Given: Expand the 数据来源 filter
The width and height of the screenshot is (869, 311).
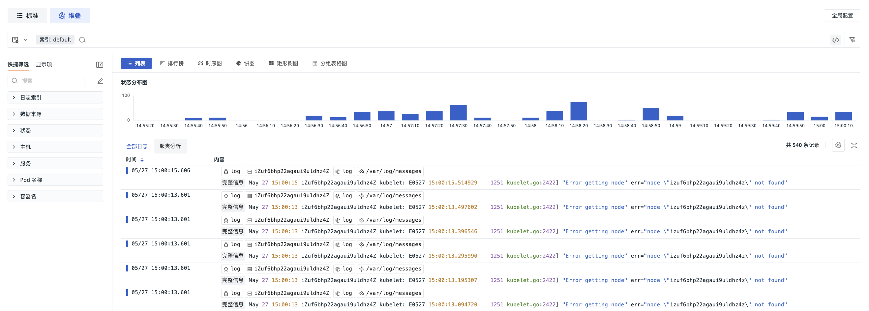Looking at the screenshot, I should click(x=55, y=114).
